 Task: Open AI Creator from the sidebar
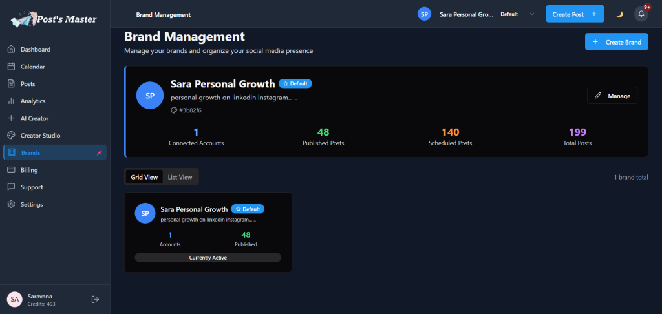[x=34, y=118]
